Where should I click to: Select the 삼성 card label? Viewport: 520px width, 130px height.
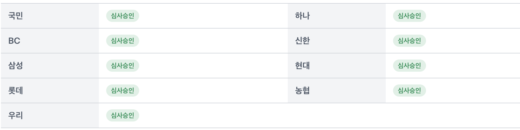(x=16, y=66)
